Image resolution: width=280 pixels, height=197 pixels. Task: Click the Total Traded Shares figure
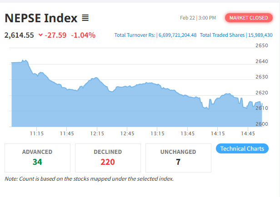point(260,35)
